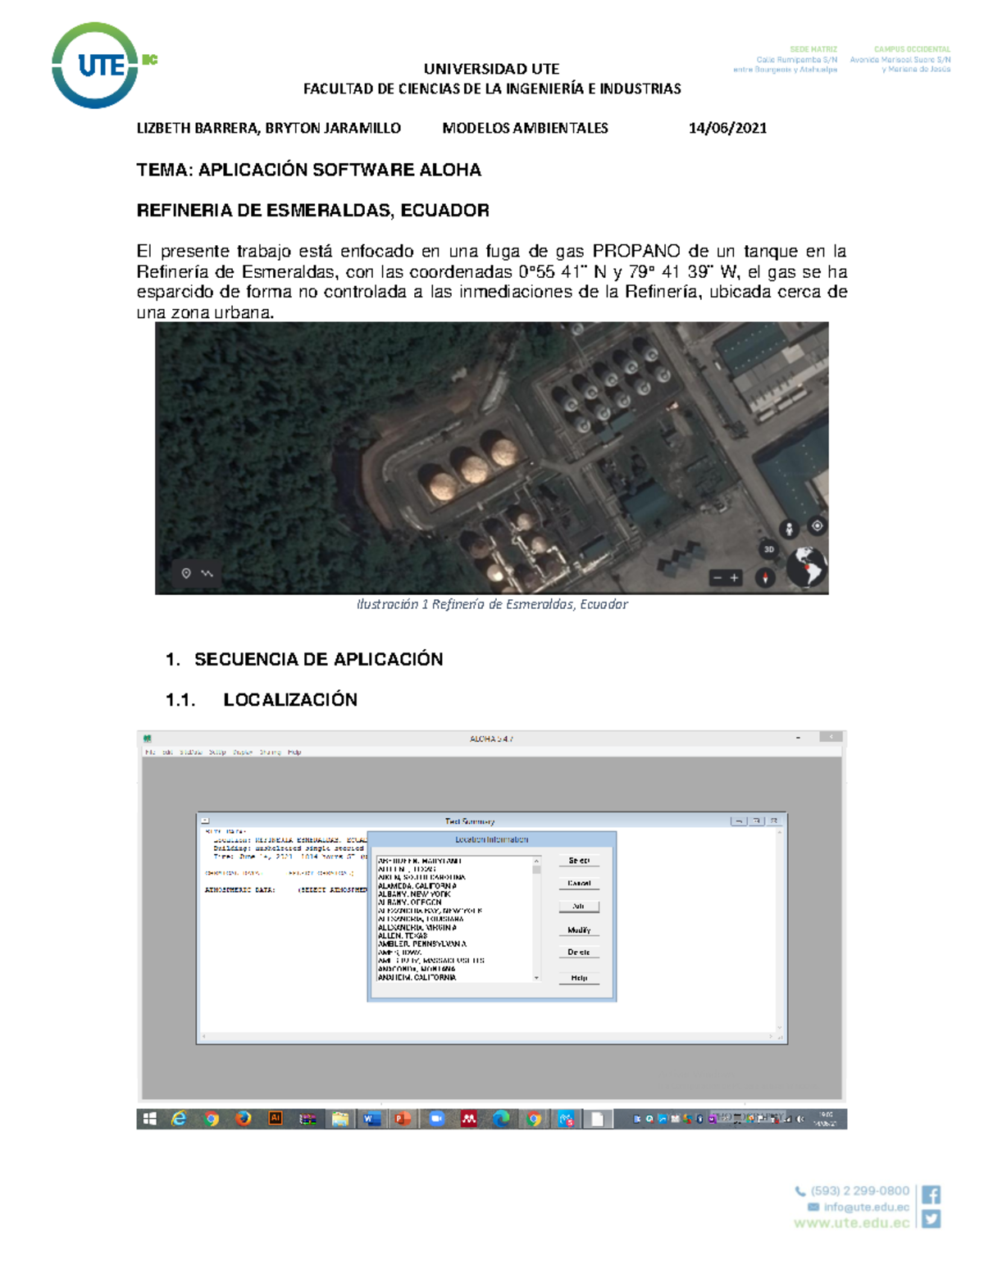Toggle the 3D view button on map
Screen dimensions: 984x1273
768,549
